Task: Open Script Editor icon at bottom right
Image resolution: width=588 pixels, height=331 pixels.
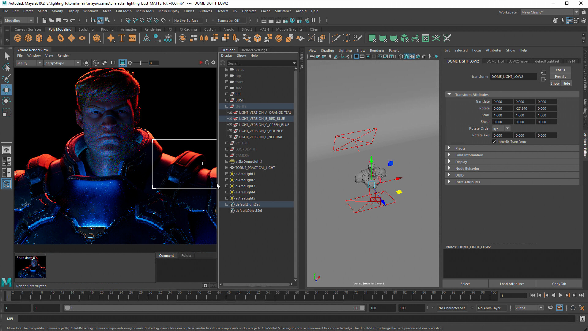Action: [582, 319]
